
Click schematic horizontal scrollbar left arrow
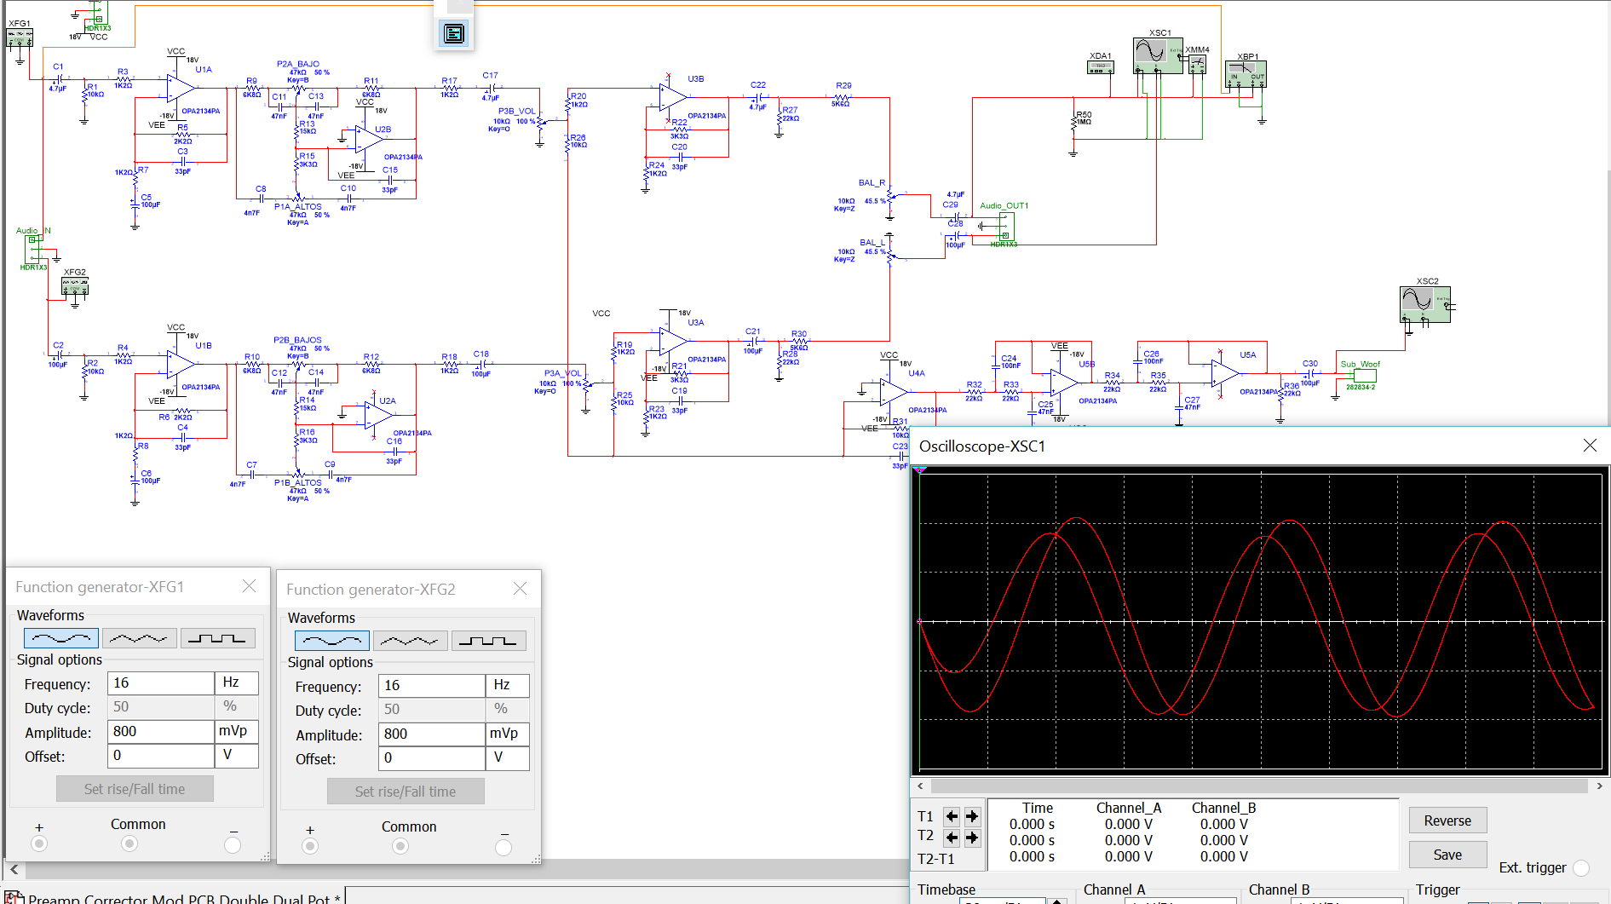click(14, 870)
